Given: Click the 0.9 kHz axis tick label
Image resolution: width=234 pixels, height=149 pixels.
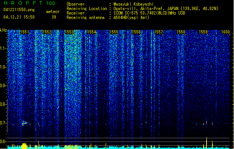Looking at the screenshot, I should (3, 86).
